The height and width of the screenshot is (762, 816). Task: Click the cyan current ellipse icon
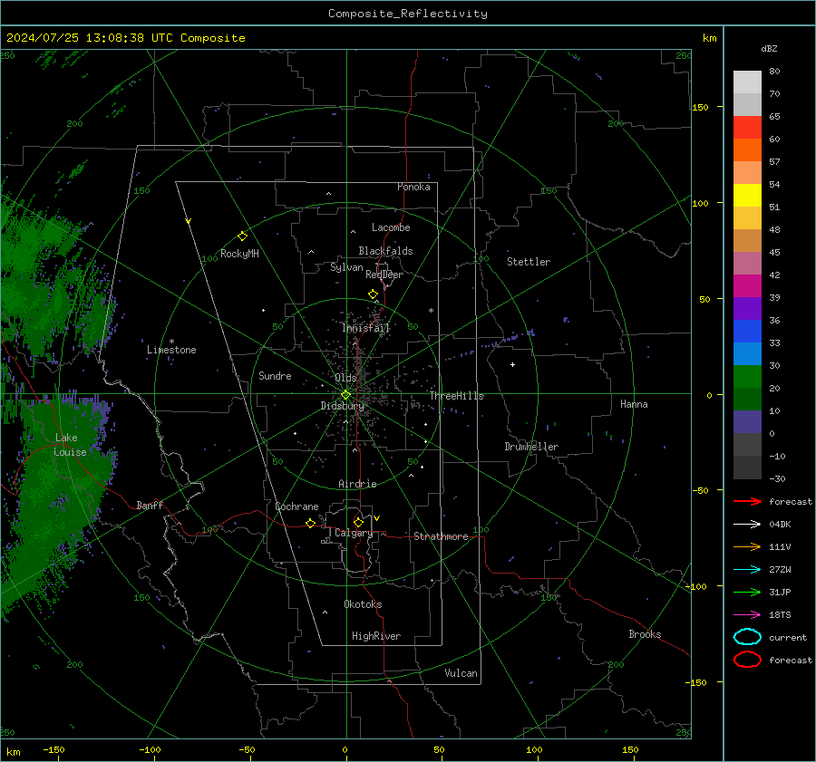coord(747,637)
